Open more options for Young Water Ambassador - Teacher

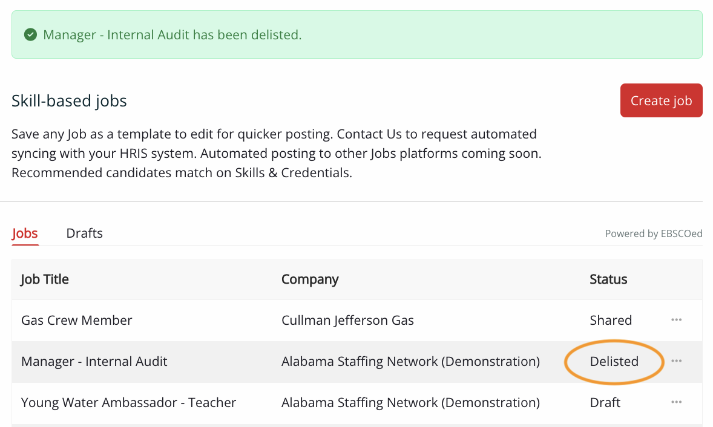point(676,402)
